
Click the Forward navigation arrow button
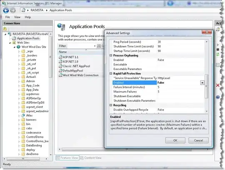(x=13, y=10)
